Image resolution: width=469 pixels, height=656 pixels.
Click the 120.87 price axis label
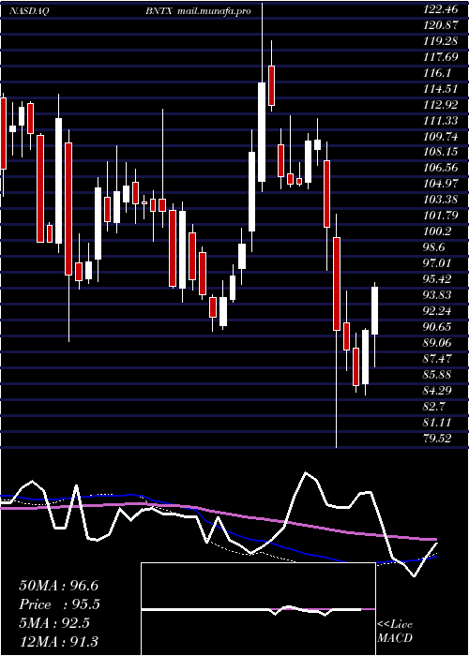click(x=439, y=25)
